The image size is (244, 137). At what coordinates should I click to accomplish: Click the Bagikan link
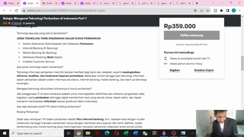pyautogui.click(x=175, y=70)
